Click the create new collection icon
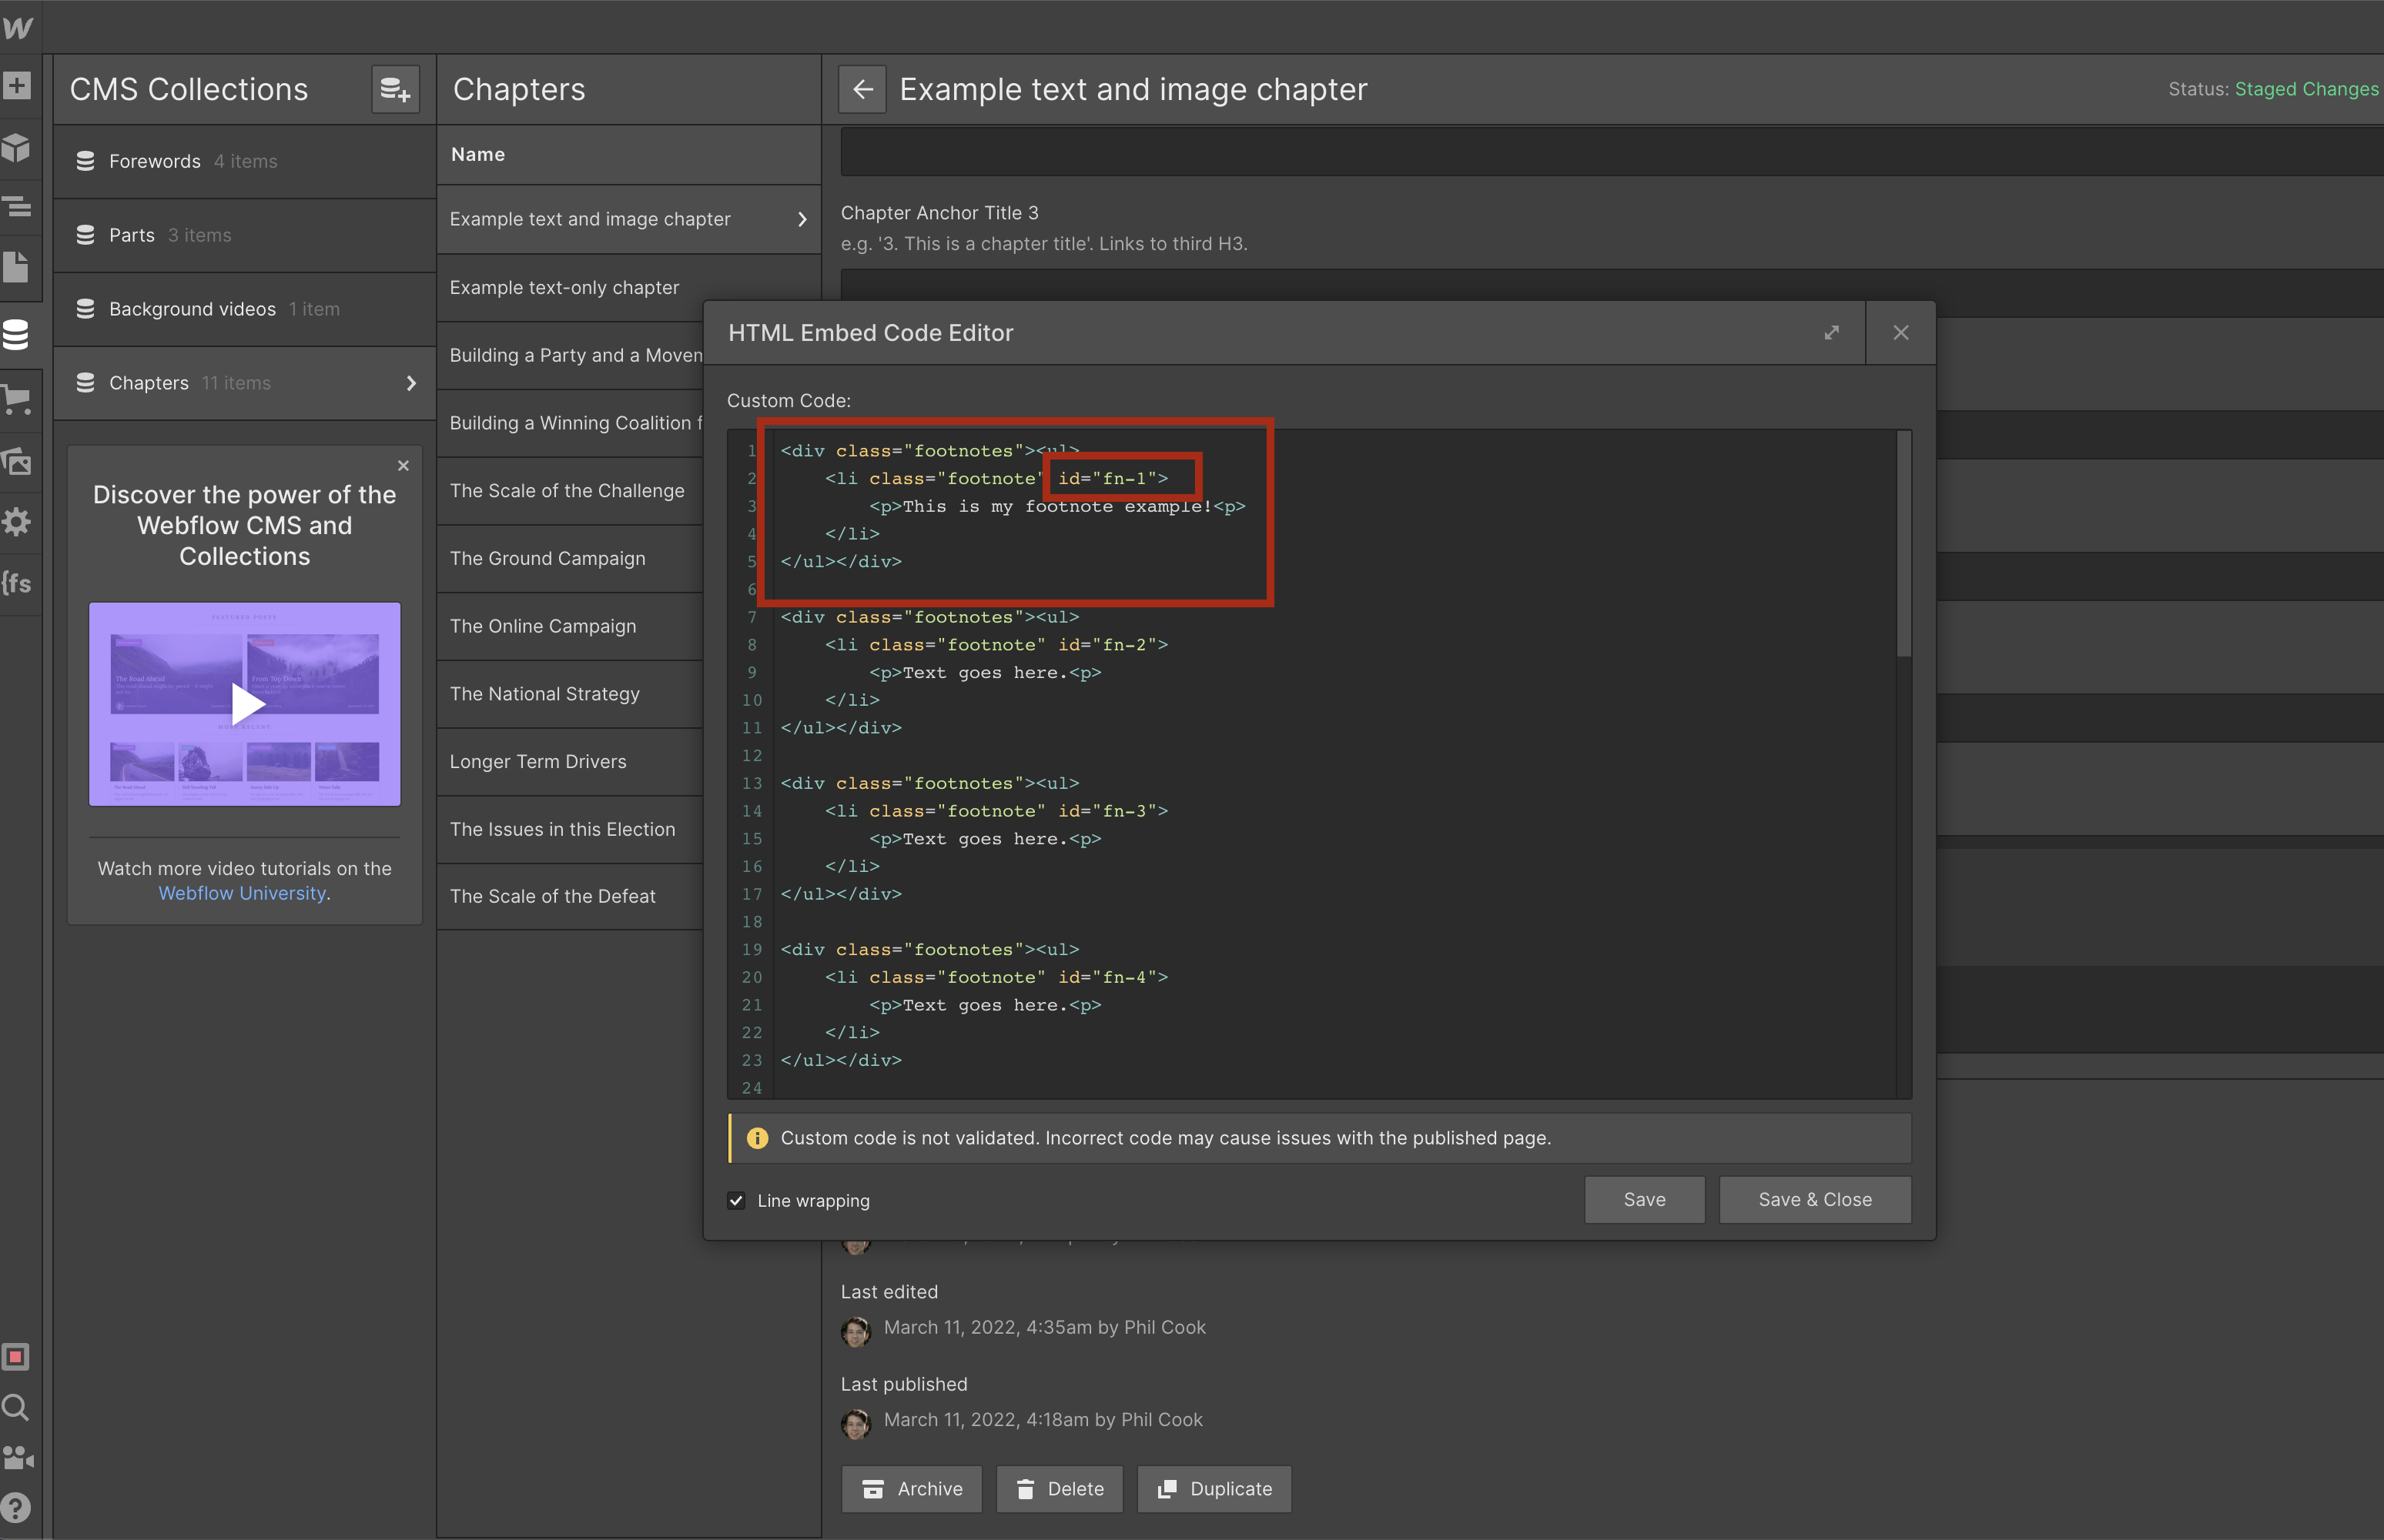This screenshot has width=2384, height=1540. (x=395, y=90)
